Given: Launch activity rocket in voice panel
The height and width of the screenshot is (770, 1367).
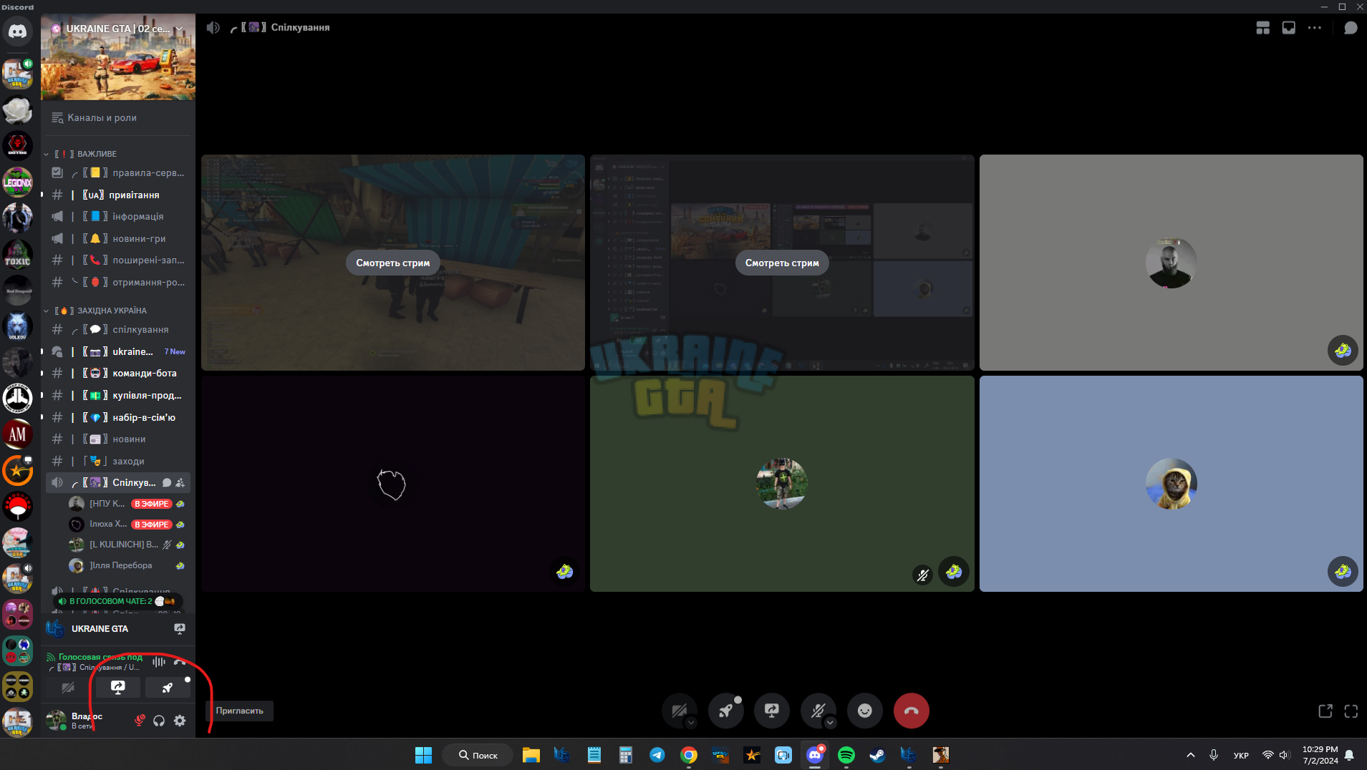Looking at the screenshot, I should [x=168, y=688].
